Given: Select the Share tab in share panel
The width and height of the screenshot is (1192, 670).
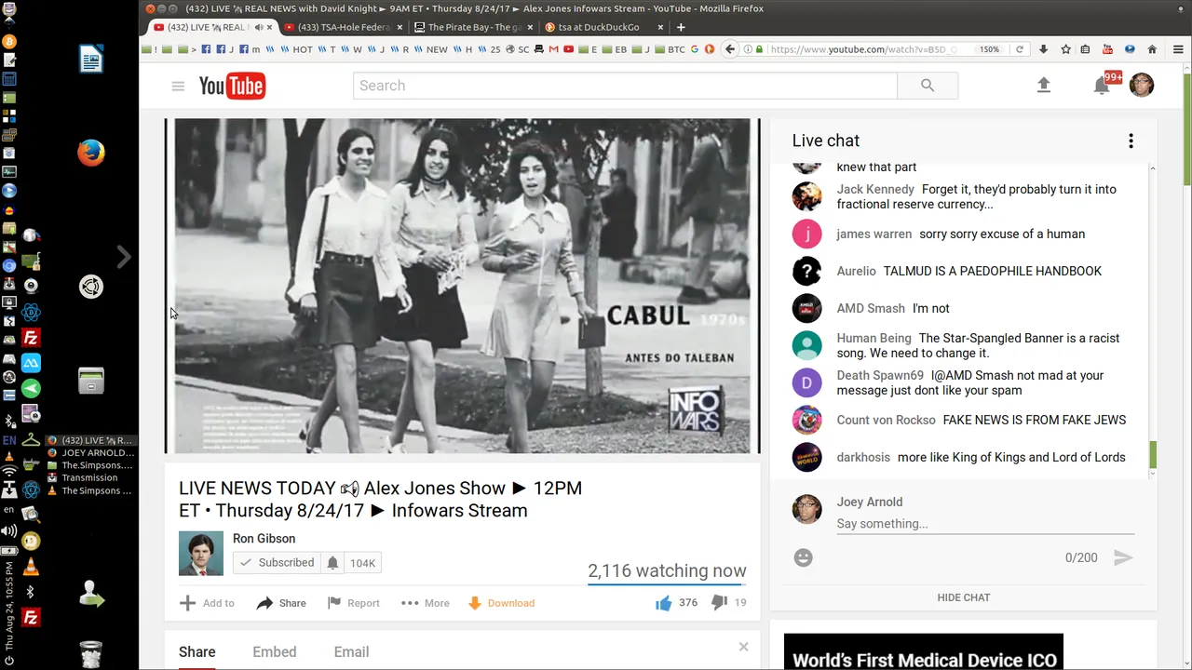Looking at the screenshot, I should point(197,652).
